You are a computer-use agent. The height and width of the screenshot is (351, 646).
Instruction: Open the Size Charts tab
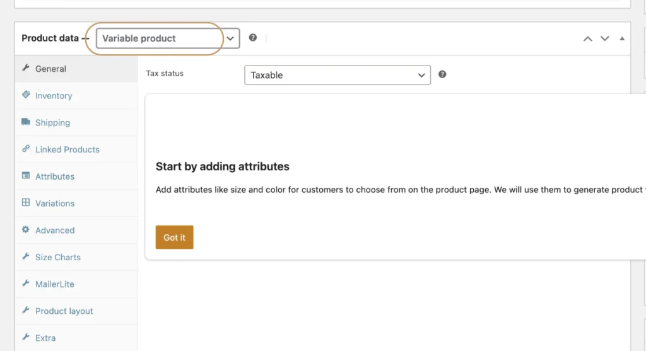pos(76,257)
